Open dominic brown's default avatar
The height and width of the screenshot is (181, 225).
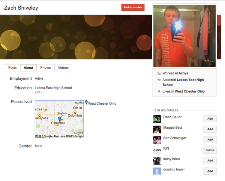point(157,171)
